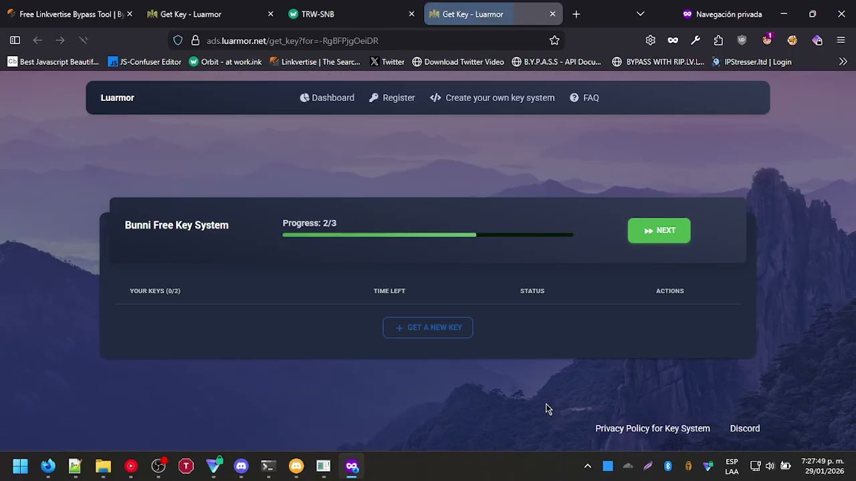856x481 pixels.
Task: Click the Luarmor brand logo text
Action: (x=118, y=98)
